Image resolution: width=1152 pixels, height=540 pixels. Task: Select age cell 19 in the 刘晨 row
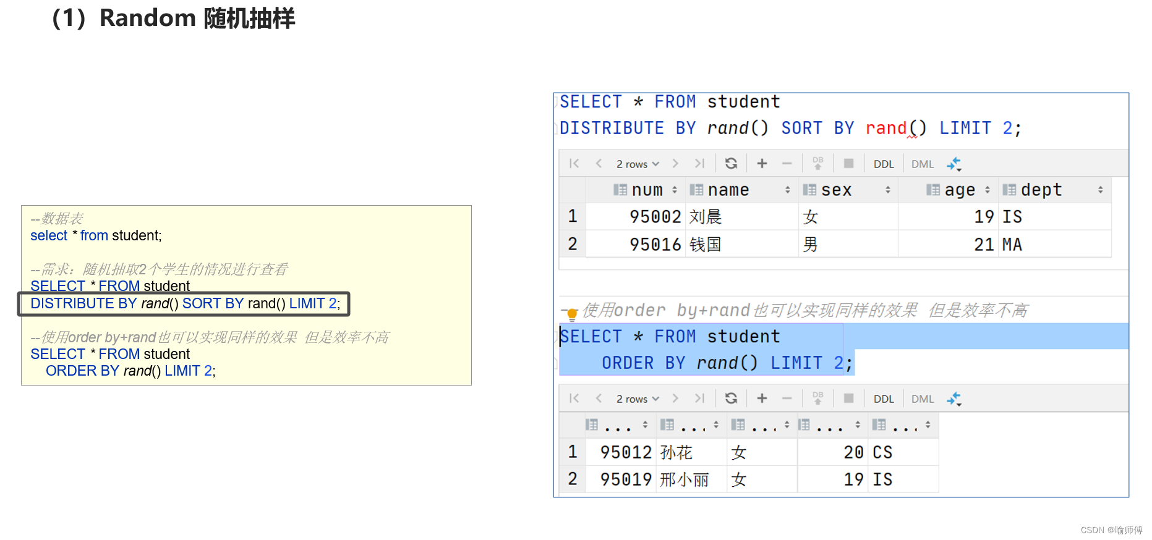pos(948,216)
